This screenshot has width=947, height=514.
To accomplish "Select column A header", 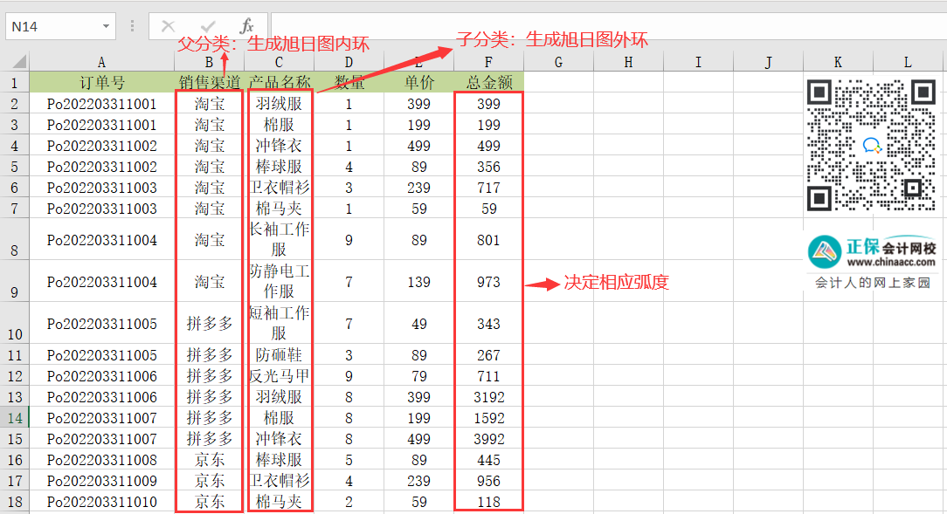I will (x=101, y=62).
